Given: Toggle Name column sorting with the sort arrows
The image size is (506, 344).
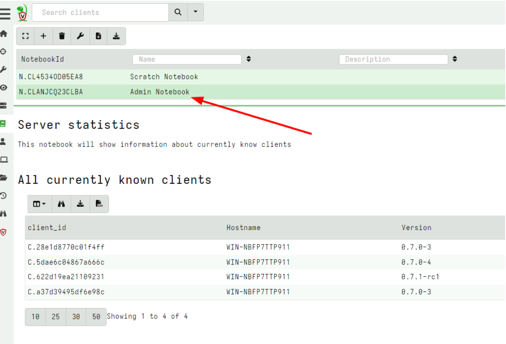Looking at the screenshot, I should 248,59.
